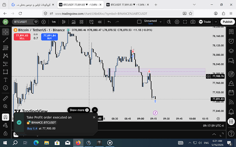Click the add symbol compare plus button
The image size is (236, 147).
pyautogui.click(x=43, y=22)
